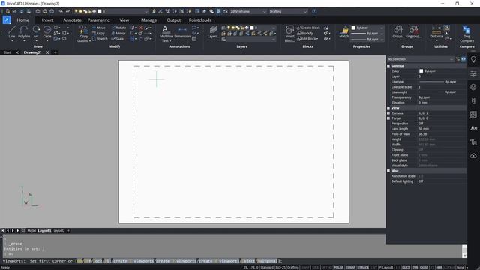Click the command line scrollbar down arrow

465,255
